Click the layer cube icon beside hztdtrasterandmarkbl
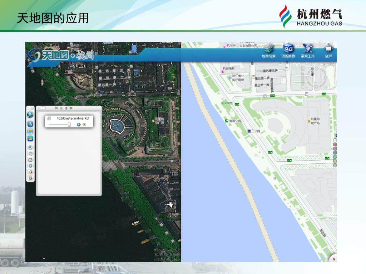This screenshot has height=274, width=366. (49, 118)
